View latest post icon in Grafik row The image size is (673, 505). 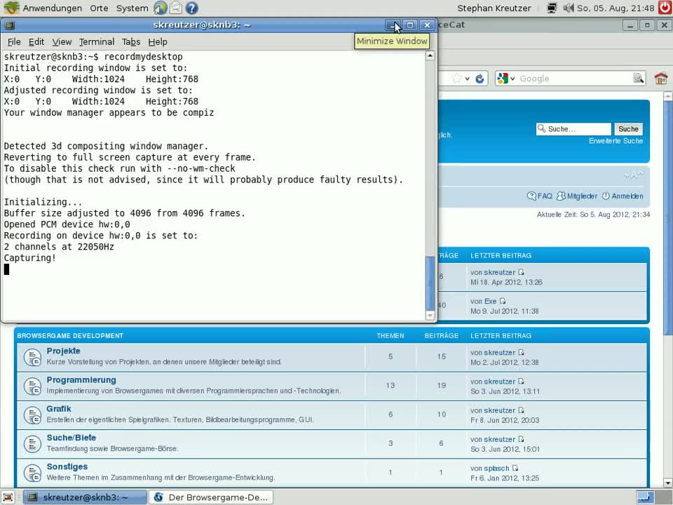(521, 410)
